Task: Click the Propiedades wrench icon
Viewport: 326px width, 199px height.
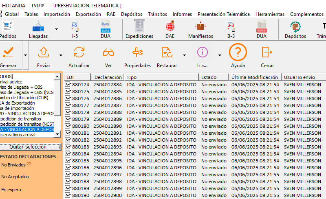Action: (137, 52)
